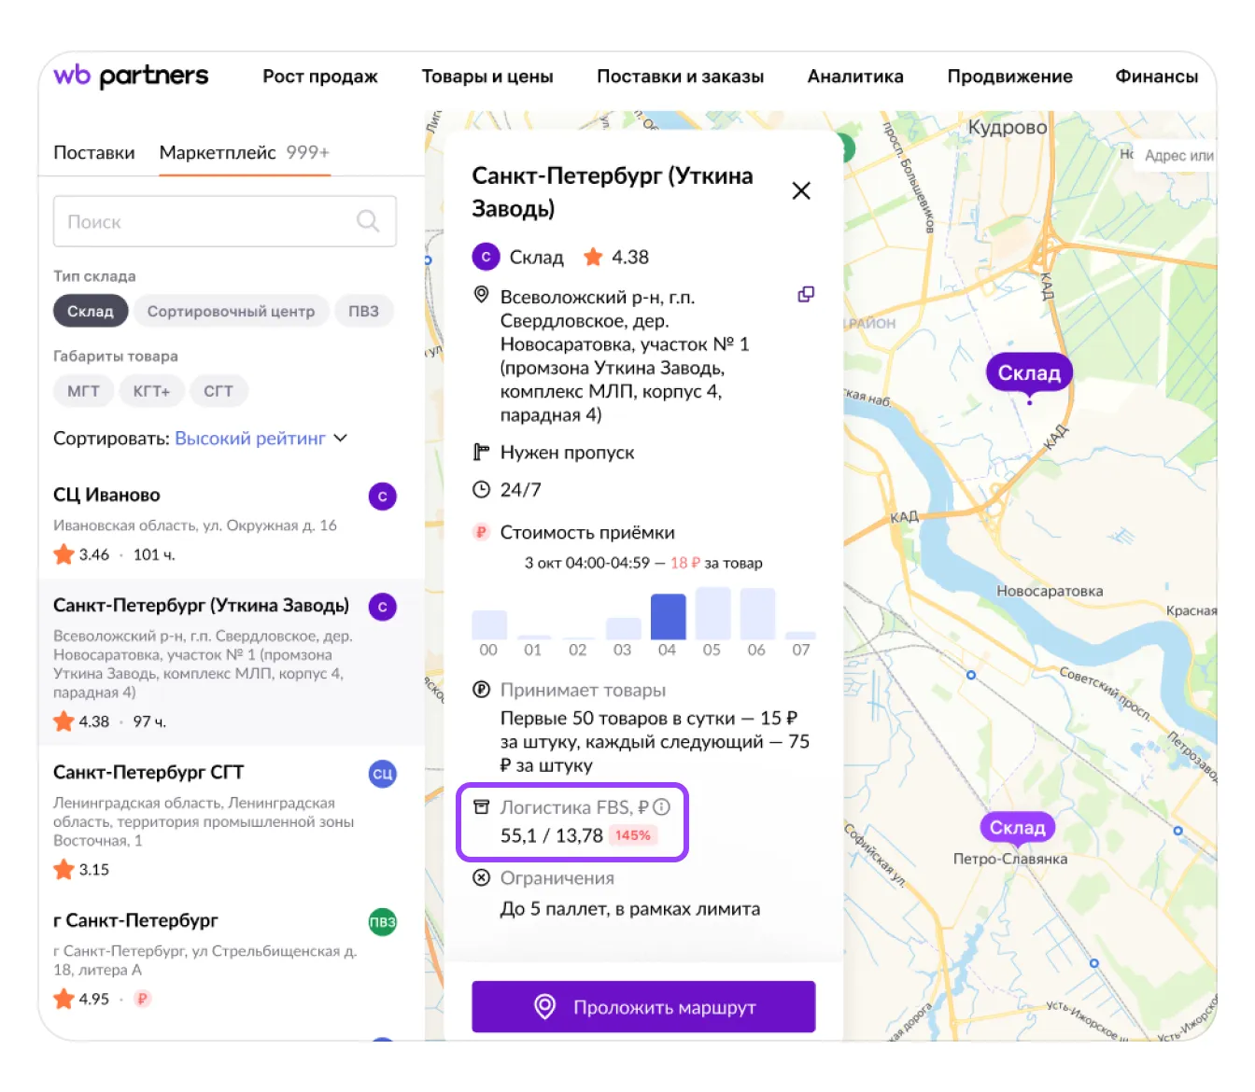This screenshot has width=1255, height=1092.
Task: Copy warehouse address using copy icon
Action: 805,295
